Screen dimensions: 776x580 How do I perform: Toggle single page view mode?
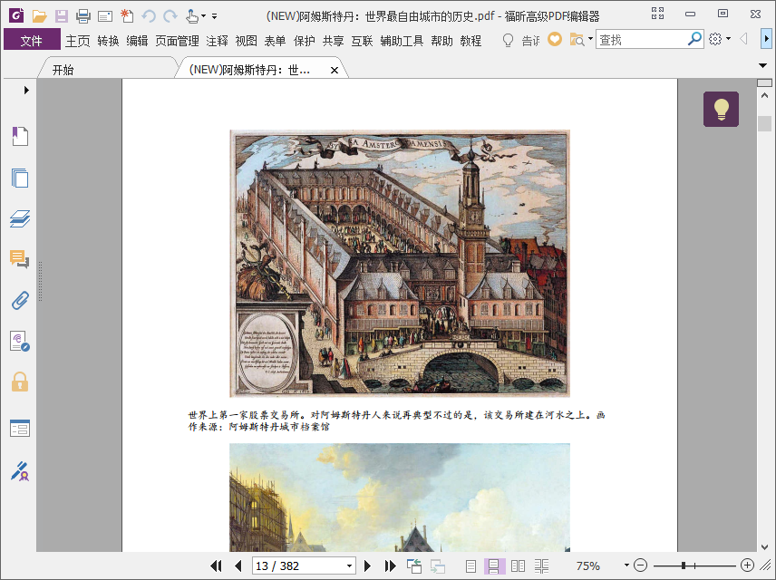point(470,565)
